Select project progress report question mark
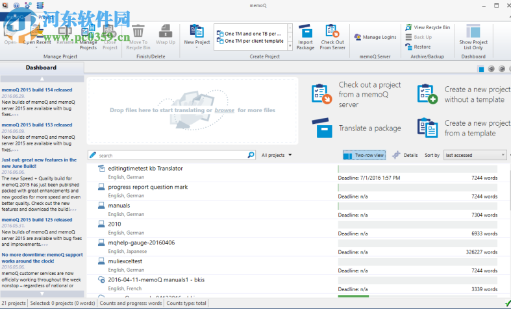 coord(147,187)
